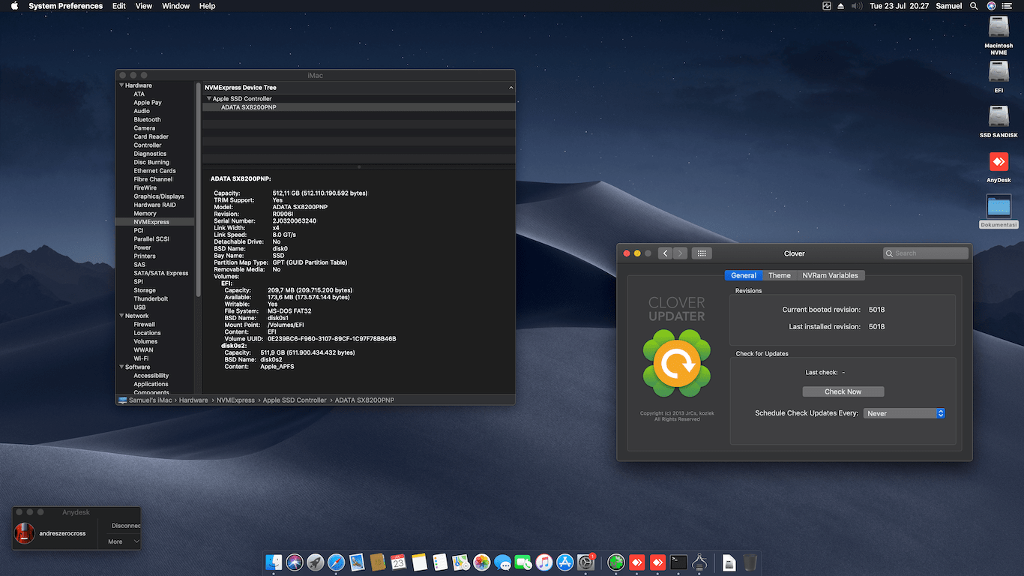The width and height of the screenshot is (1024, 576).
Task: Open Safari from the Dock
Action: pos(336,562)
